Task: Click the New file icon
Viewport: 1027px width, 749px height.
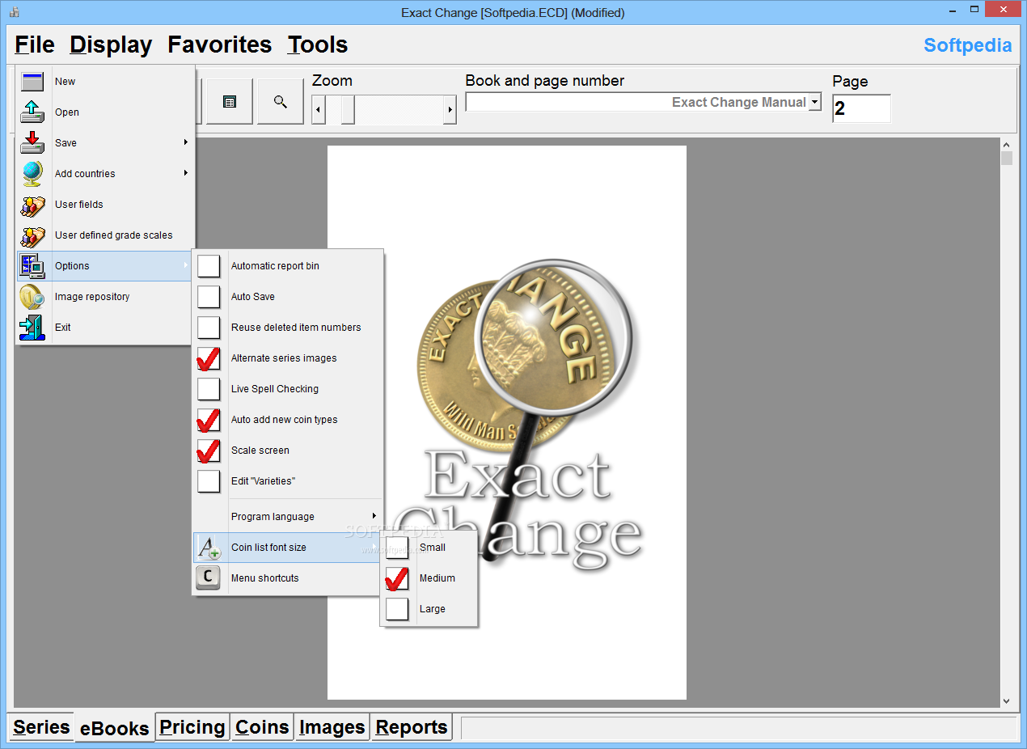Action: tap(32, 81)
